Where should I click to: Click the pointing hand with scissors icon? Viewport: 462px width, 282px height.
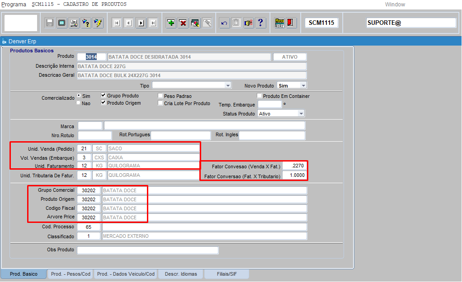point(248,23)
